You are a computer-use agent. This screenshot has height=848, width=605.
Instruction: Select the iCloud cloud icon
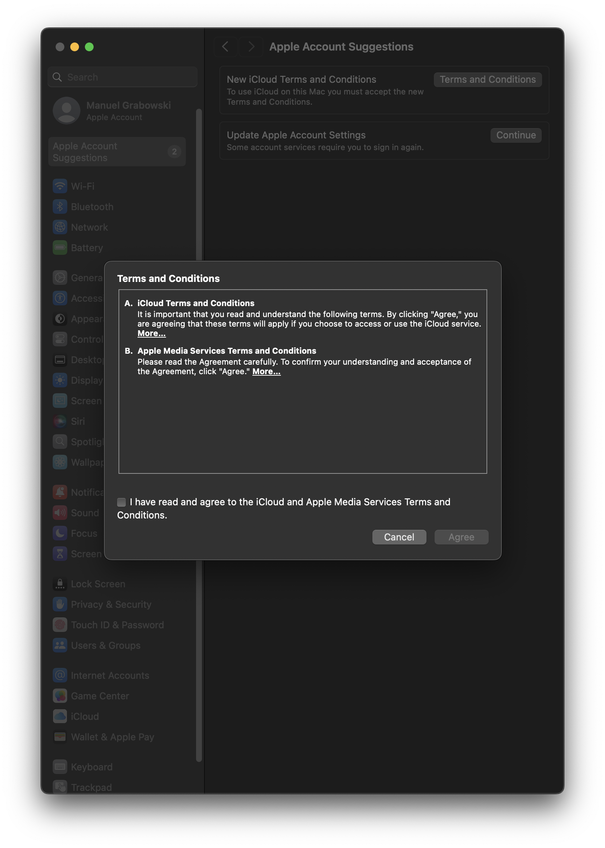(60, 716)
